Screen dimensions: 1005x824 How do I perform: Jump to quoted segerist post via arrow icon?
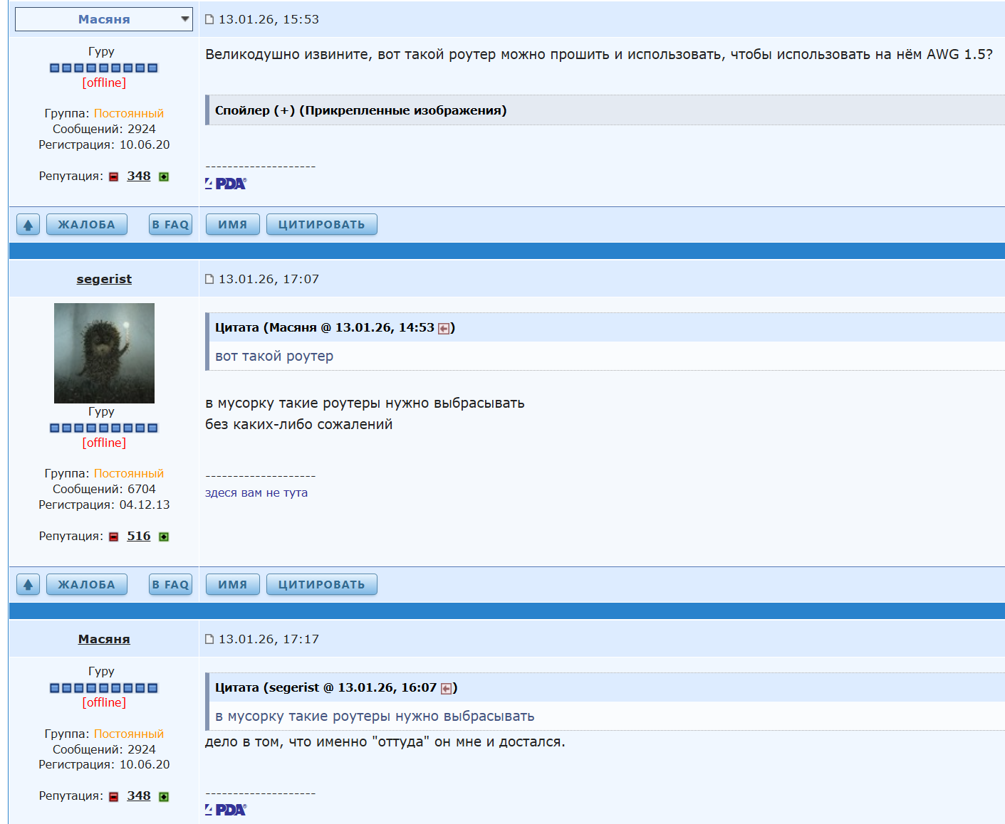tap(447, 688)
